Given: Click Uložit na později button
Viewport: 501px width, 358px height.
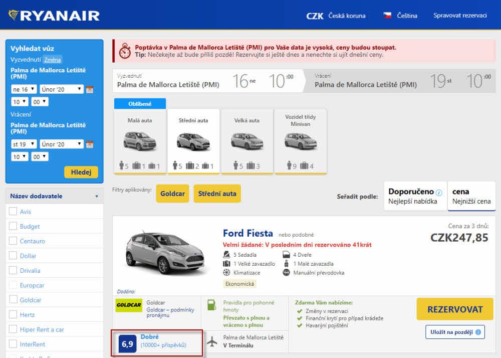Looking at the screenshot, I should click(x=455, y=332).
